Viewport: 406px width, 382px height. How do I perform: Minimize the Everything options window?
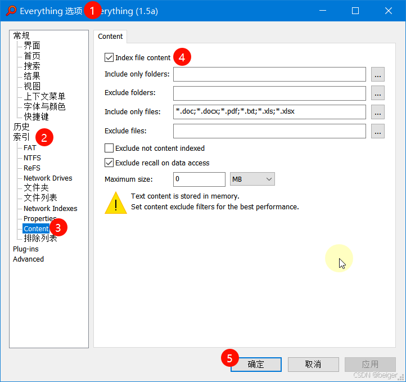click(x=323, y=11)
